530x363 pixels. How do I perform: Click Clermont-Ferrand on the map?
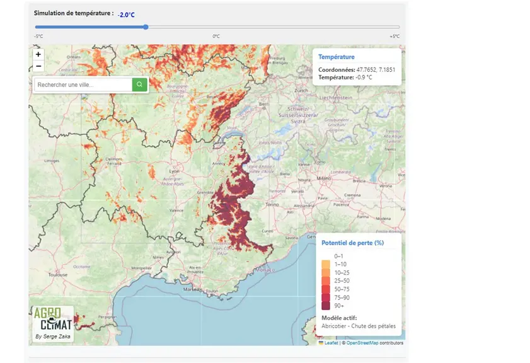point(113,161)
